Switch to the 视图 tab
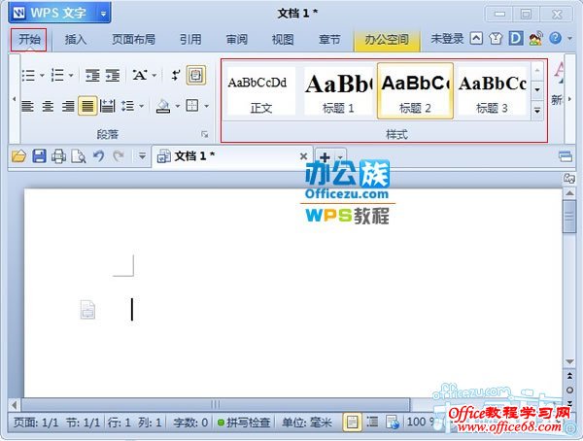 click(283, 39)
